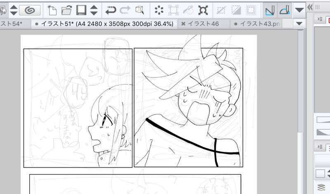Click the right palette dock grip handle
The height and width of the screenshot is (194, 330).
(317, 7)
